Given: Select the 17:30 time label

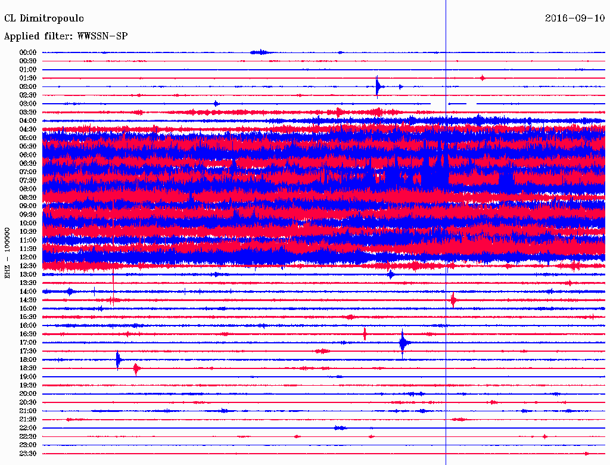Looking at the screenshot, I should [x=28, y=351].
